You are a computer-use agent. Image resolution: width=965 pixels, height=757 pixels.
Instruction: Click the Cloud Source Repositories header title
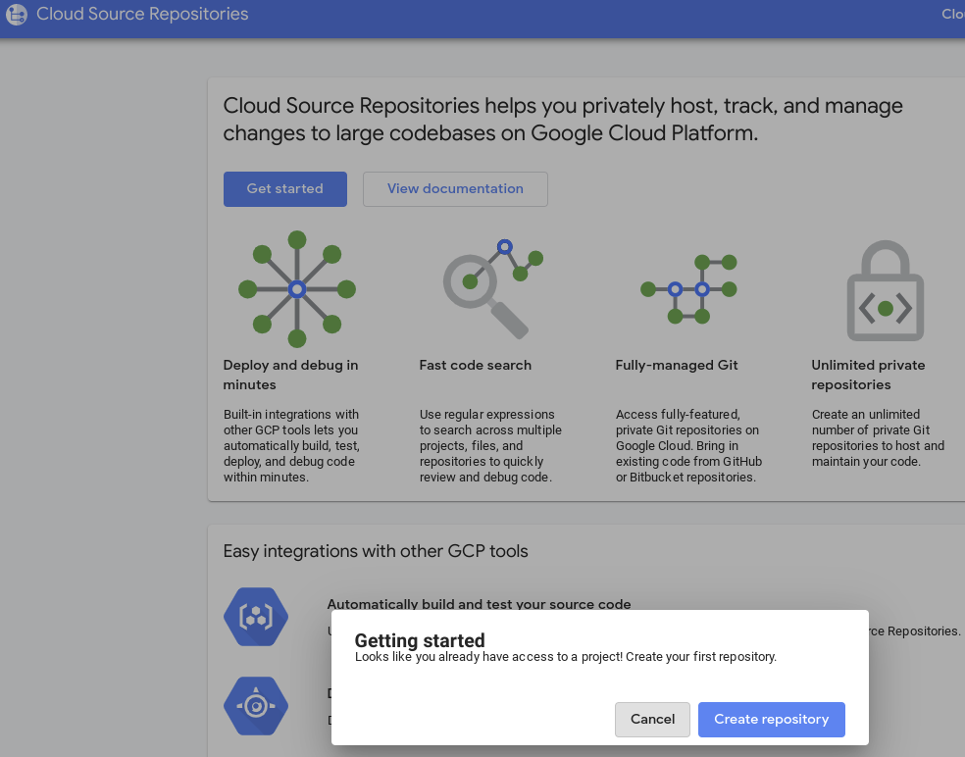(x=142, y=15)
